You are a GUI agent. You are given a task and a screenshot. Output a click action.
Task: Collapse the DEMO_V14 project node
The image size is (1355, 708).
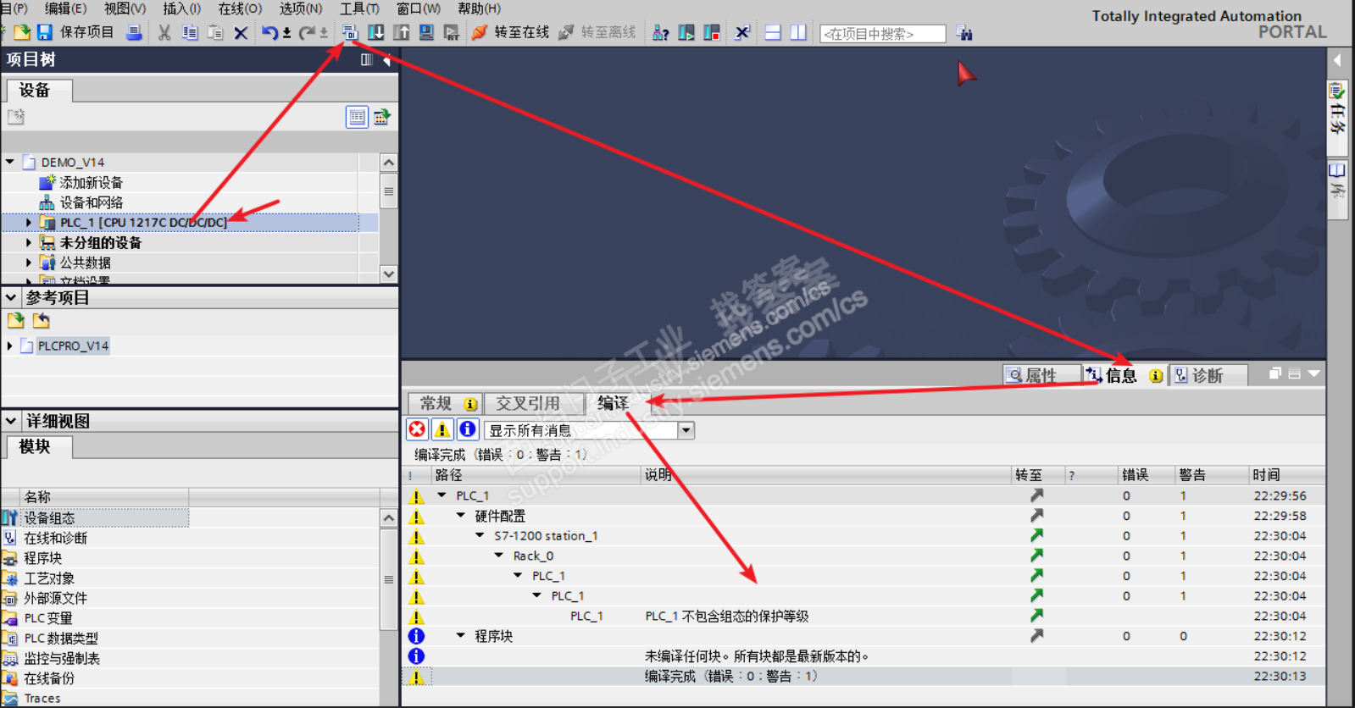coord(10,162)
